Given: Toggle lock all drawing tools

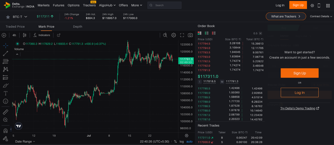Looking at the screenshot, I should [x=5, y=139].
